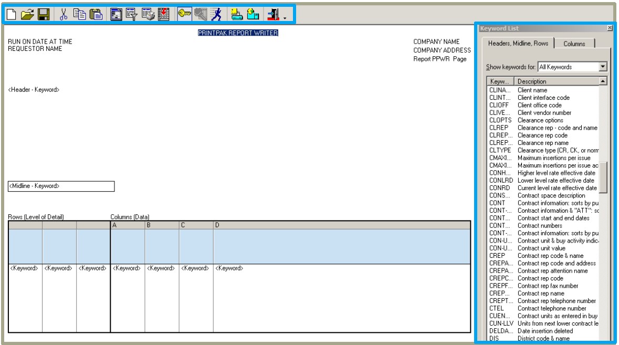Image resolution: width=619 pixels, height=345 pixels.
Task: Select DIS District code & name row
Action: pyautogui.click(x=543, y=338)
